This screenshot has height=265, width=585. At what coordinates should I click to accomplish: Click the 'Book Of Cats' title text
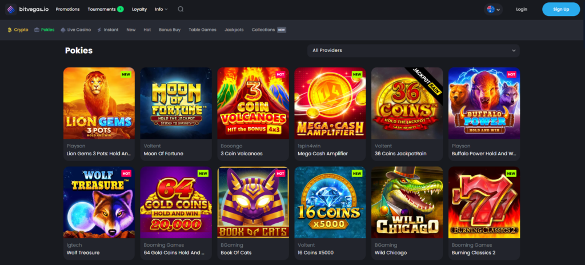point(236,252)
